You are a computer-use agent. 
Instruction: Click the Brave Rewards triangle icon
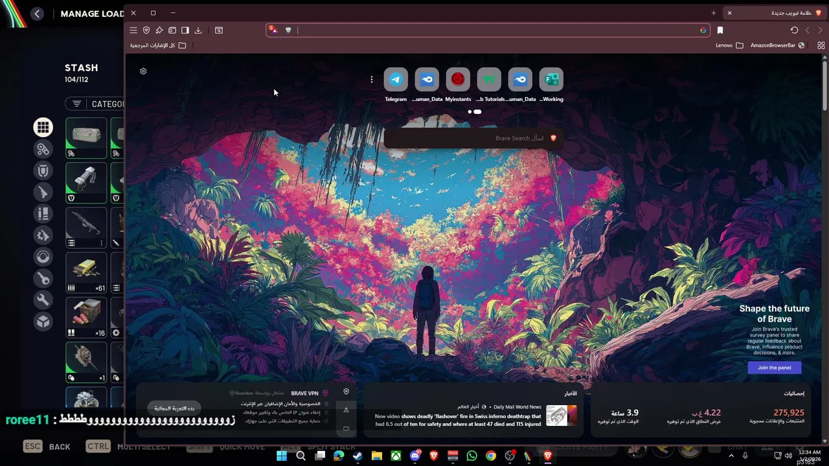point(273,30)
